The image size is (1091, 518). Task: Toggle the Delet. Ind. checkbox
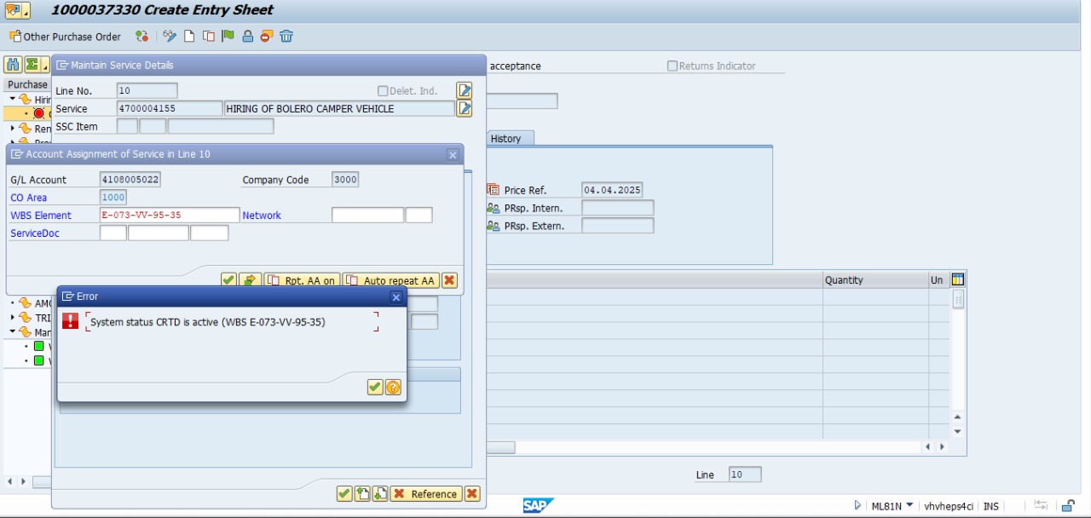tap(383, 91)
